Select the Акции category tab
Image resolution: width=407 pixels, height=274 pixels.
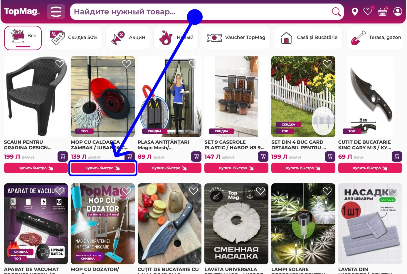(x=128, y=38)
